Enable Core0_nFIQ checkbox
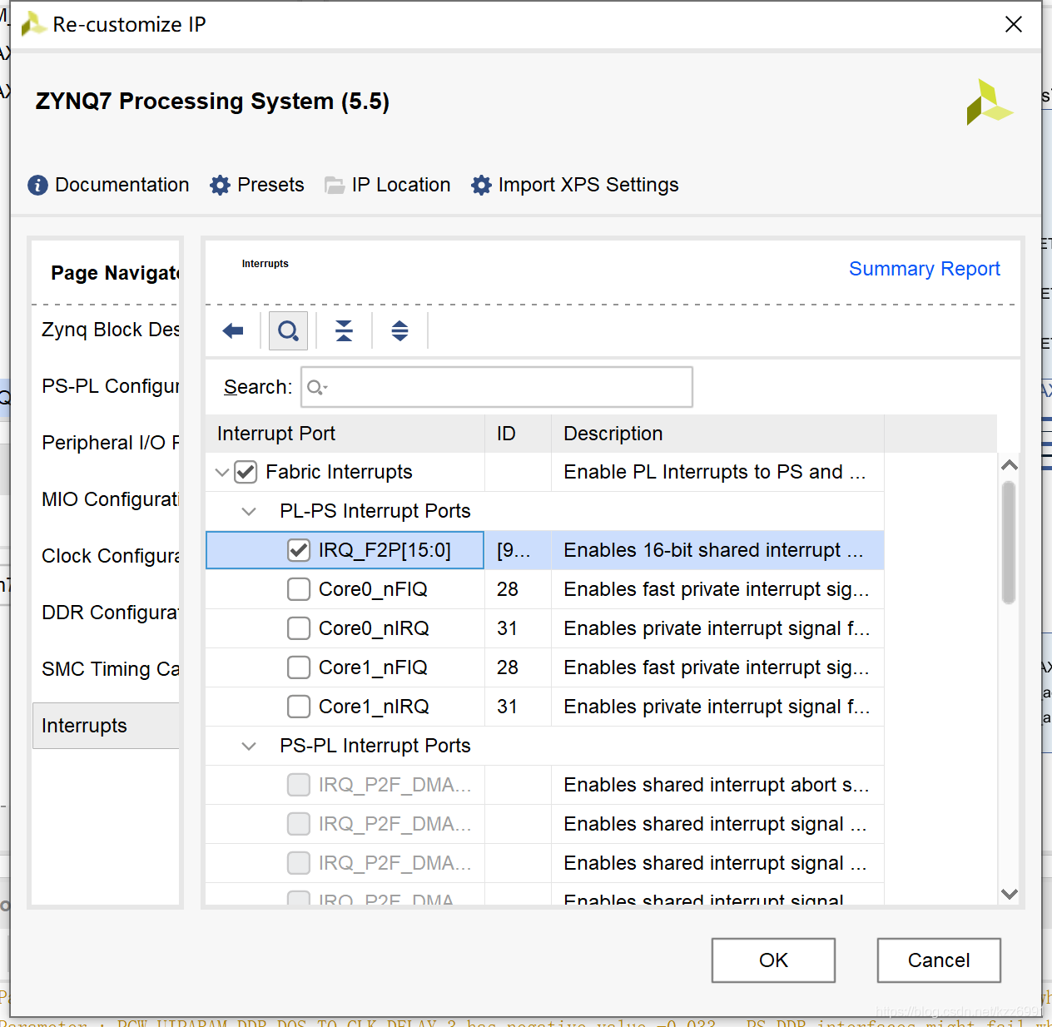Screen dimensions: 1052x1027 (x=299, y=589)
